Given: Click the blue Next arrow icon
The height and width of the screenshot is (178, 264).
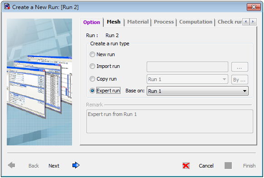Looking at the screenshot, I should coord(76,165).
